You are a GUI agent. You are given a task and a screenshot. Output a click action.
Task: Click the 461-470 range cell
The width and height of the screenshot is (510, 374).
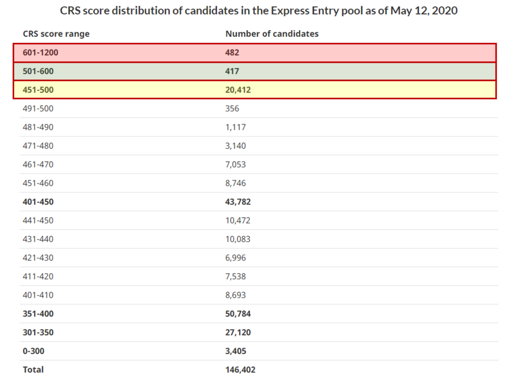click(x=38, y=165)
